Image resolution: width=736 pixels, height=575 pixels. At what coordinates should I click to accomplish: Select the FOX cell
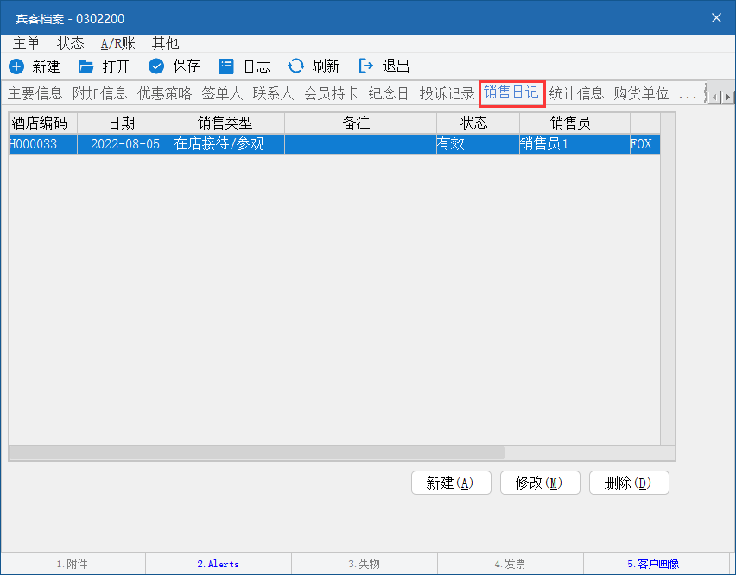click(x=645, y=144)
